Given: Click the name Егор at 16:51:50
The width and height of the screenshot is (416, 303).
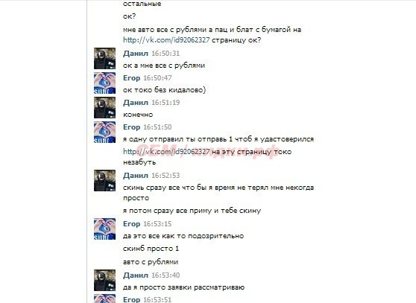Looking at the screenshot, I should point(132,127).
